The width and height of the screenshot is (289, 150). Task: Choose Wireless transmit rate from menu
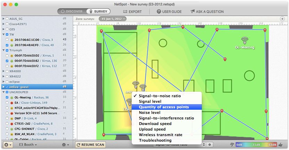[x=167, y=135]
